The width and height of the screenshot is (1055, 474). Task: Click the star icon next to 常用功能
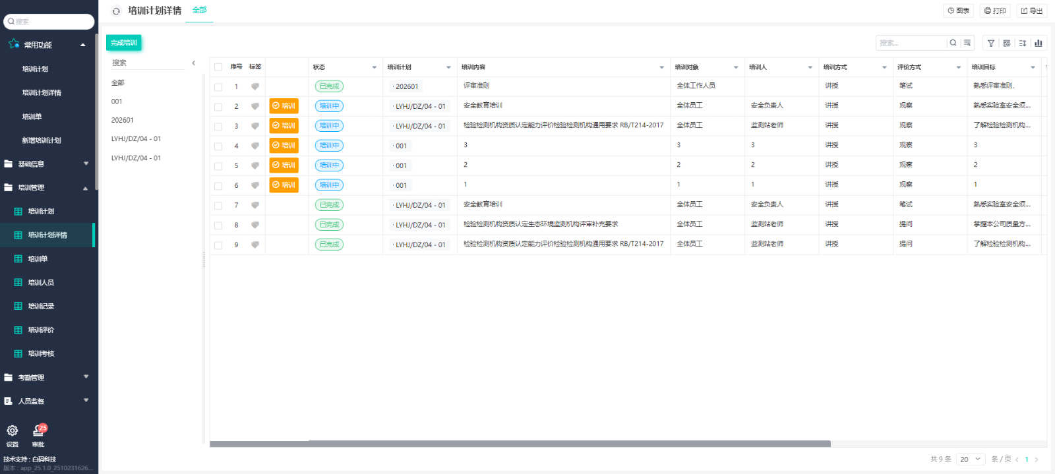(13, 44)
